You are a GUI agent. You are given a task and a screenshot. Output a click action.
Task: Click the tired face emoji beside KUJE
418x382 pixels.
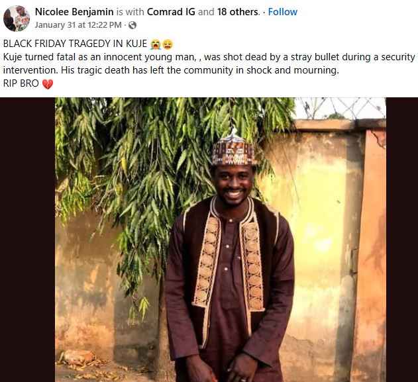pyautogui.click(x=168, y=44)
